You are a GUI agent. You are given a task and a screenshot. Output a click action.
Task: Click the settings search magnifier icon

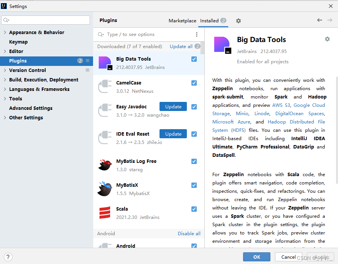(x=6, y=20)
